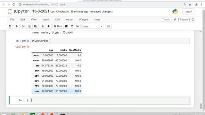Image resolution: width=205 pixels, height=115 pixels.
Task: Click the browser address bar URL
Action: [x=44, y=4]
